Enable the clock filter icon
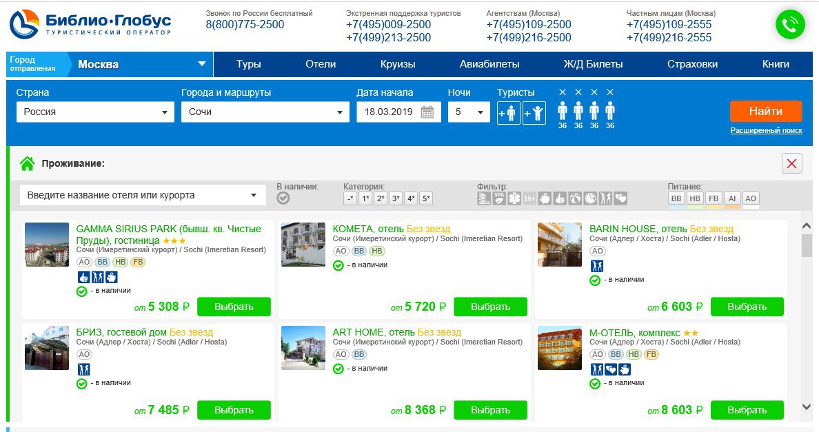 pos(590,198)
